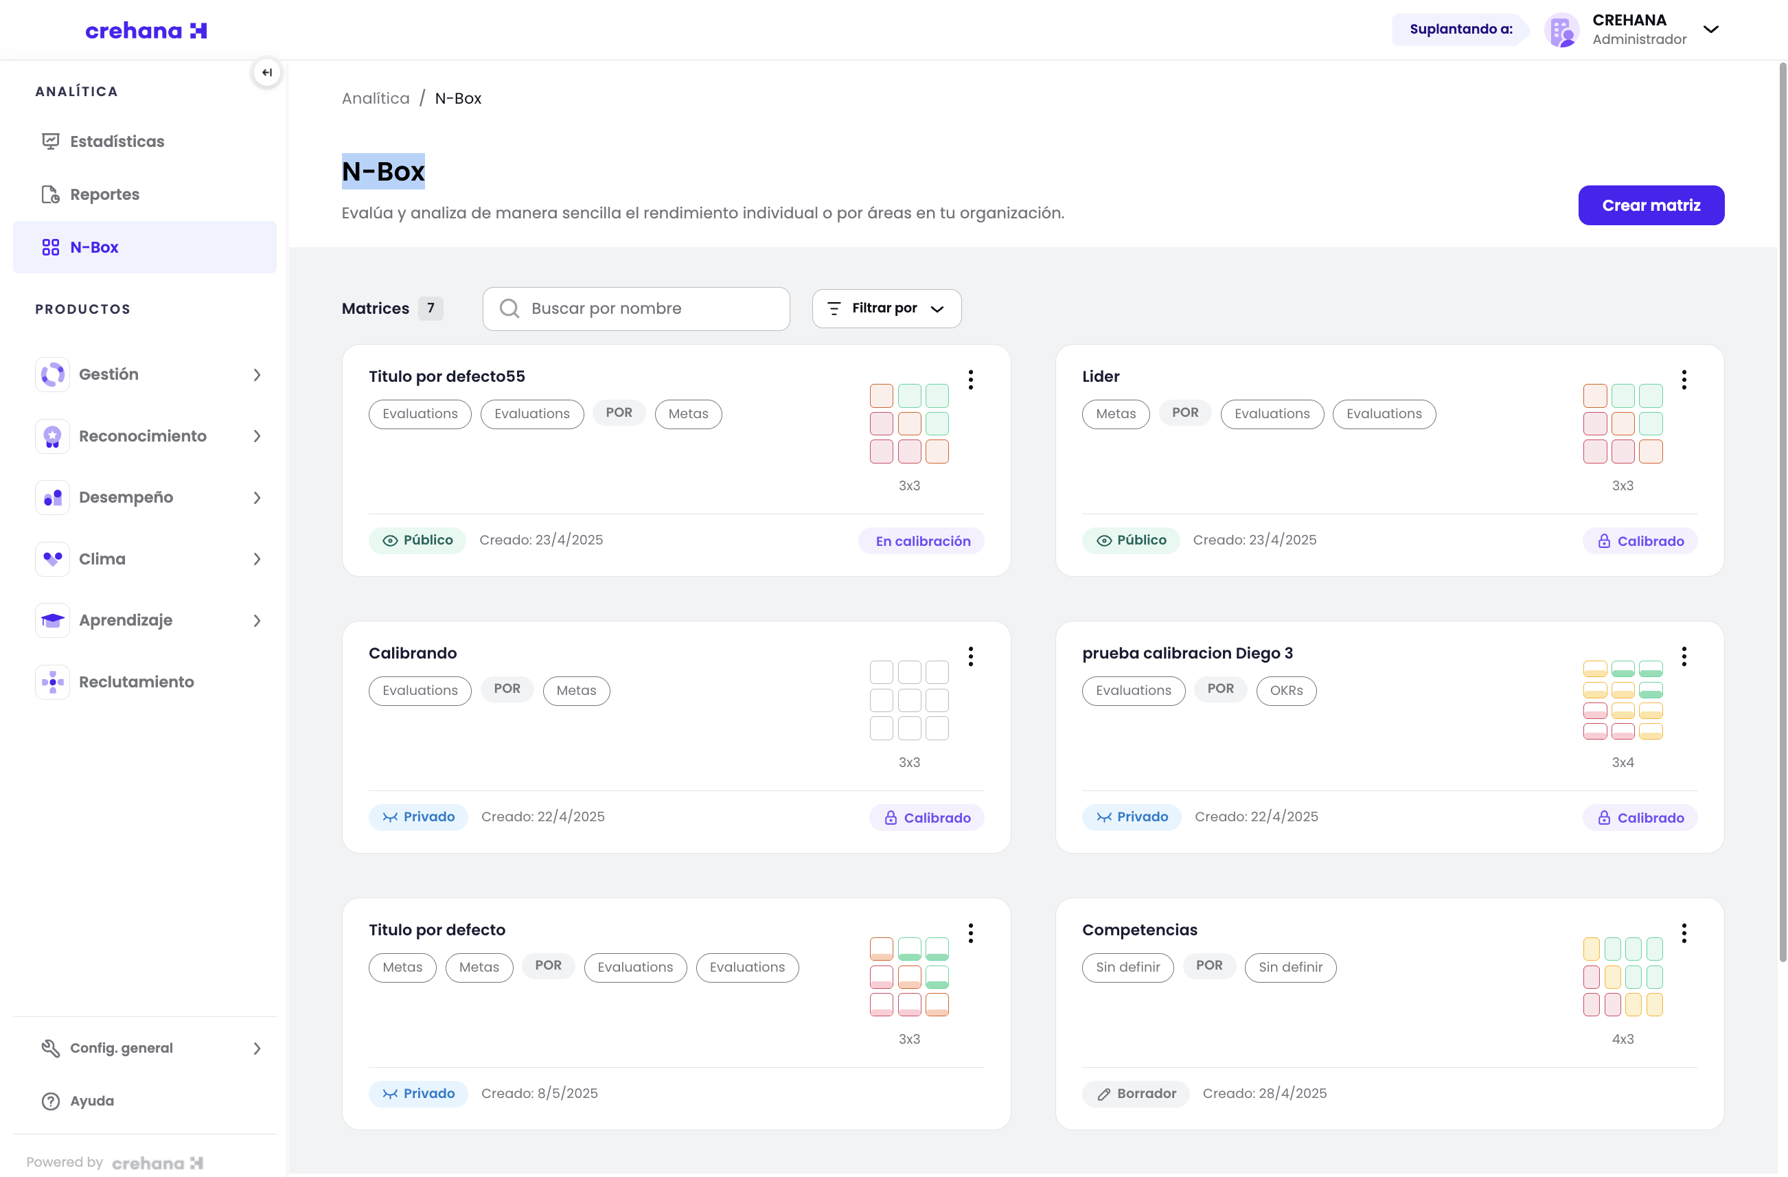Click the 3x4 grid thumbnail of Diego 3
This screenshot has width=1788, height=1177.
tap(1623, 700)
